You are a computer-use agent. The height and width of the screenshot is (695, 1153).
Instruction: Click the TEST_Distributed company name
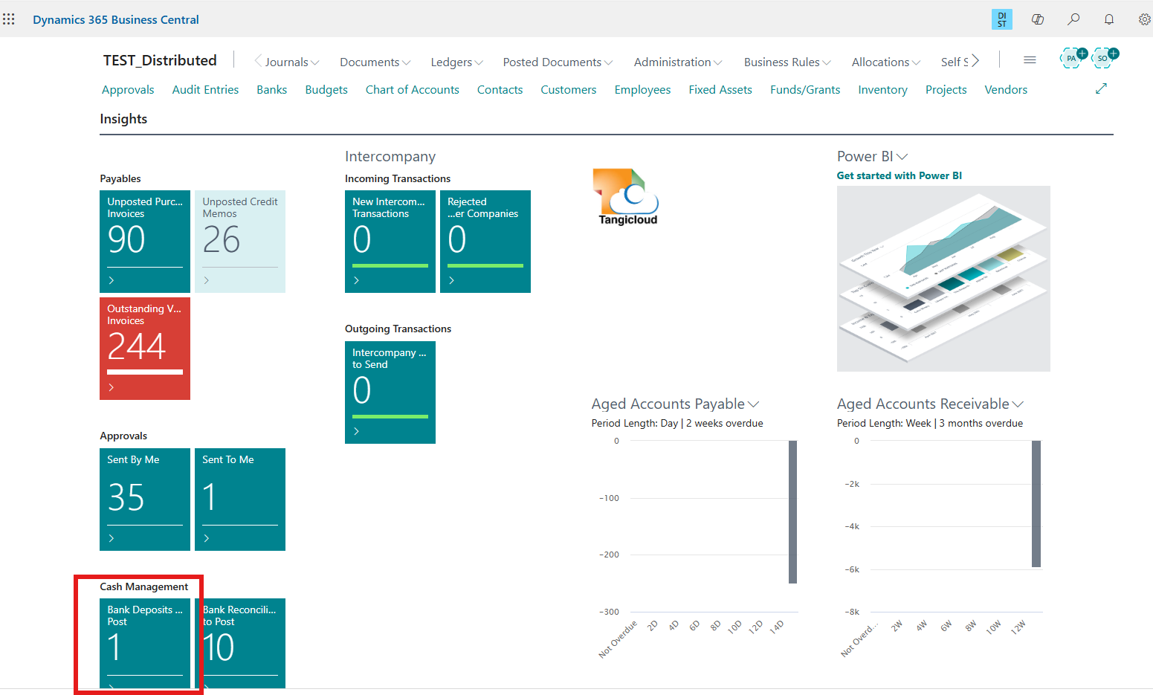tap(160, 60)
